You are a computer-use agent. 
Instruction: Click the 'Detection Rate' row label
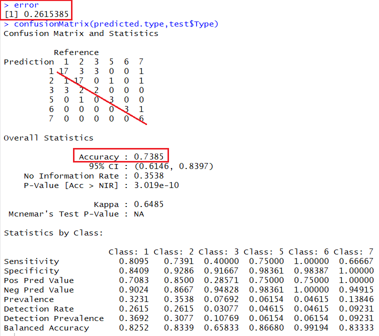tap(38, 309)
